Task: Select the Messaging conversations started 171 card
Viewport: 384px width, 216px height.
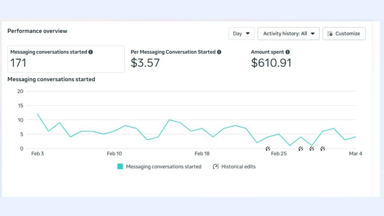Action: click(66, 59)
